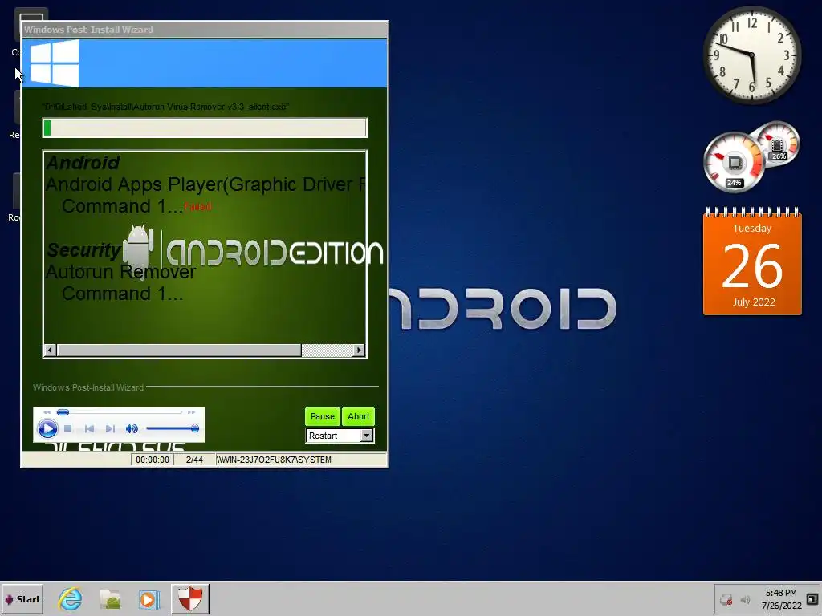This screenshot has height=616, width=822.
Task: Click the WIN-23J7O2FU8K7\SYSTEM status text
Action: click(x=274, y=460)
